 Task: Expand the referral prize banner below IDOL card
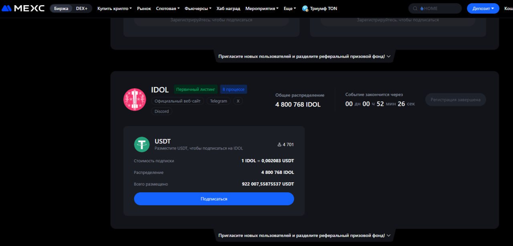305,236
